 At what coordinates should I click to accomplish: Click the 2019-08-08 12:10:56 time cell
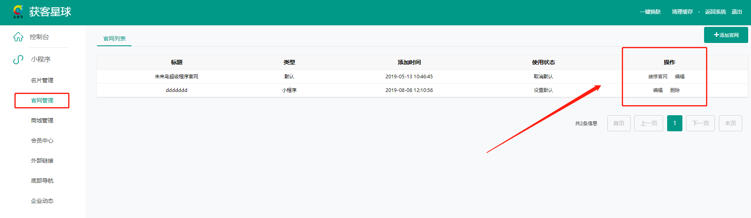pos(409,90)
